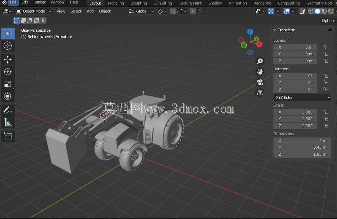The width and height of the screenshot is (337, 219).
Task: Click the blue Z axis gizmo ball
Action: click(250, 32)
